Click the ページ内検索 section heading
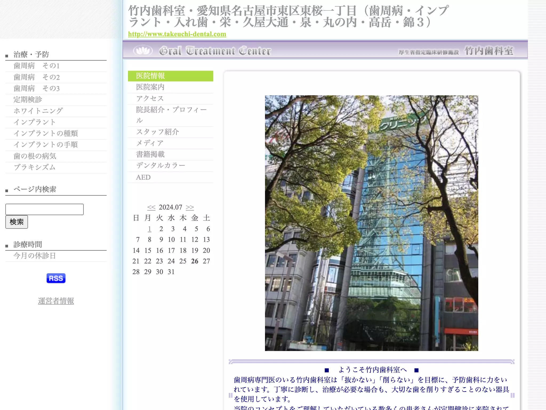The height and width of the screenshot is (410, 546). click(35, 189)
